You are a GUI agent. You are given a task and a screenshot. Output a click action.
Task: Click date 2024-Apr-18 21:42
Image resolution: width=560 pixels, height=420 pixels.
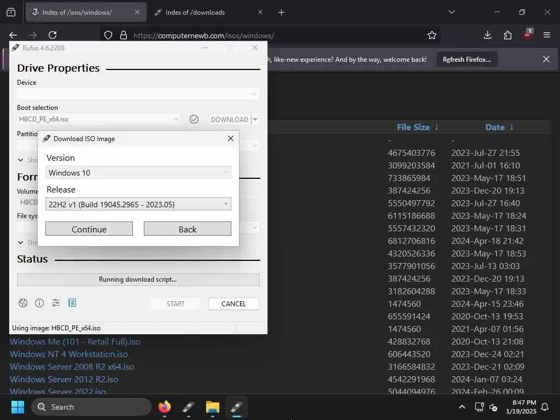(x=487, y=241)
